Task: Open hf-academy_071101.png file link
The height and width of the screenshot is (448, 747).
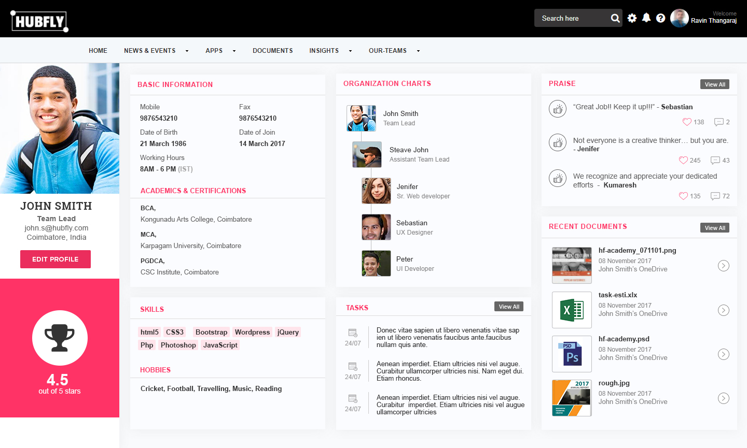Action: click(x=637, y=250)
